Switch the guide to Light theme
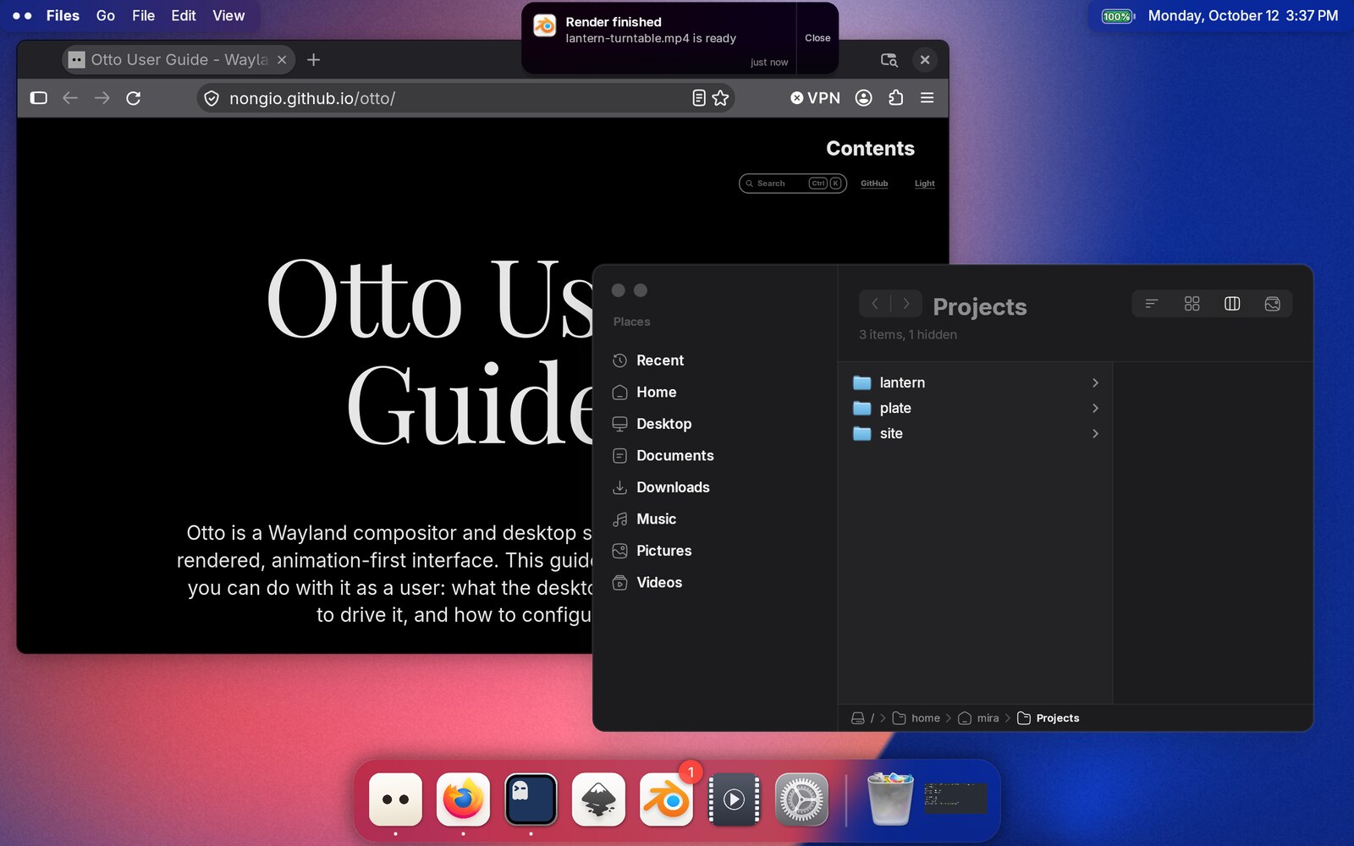This screenshot has width=1354, height=846. pyautogui.click(x=924, y=184)
